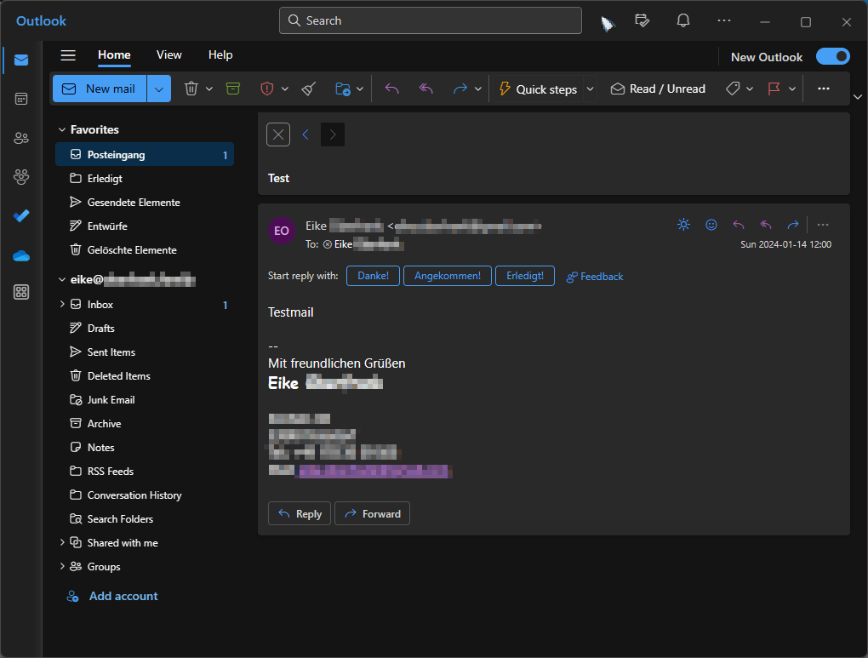The image size is (868, 658).
Task: Click the Move to folder icon
Action: pos(343,89)
